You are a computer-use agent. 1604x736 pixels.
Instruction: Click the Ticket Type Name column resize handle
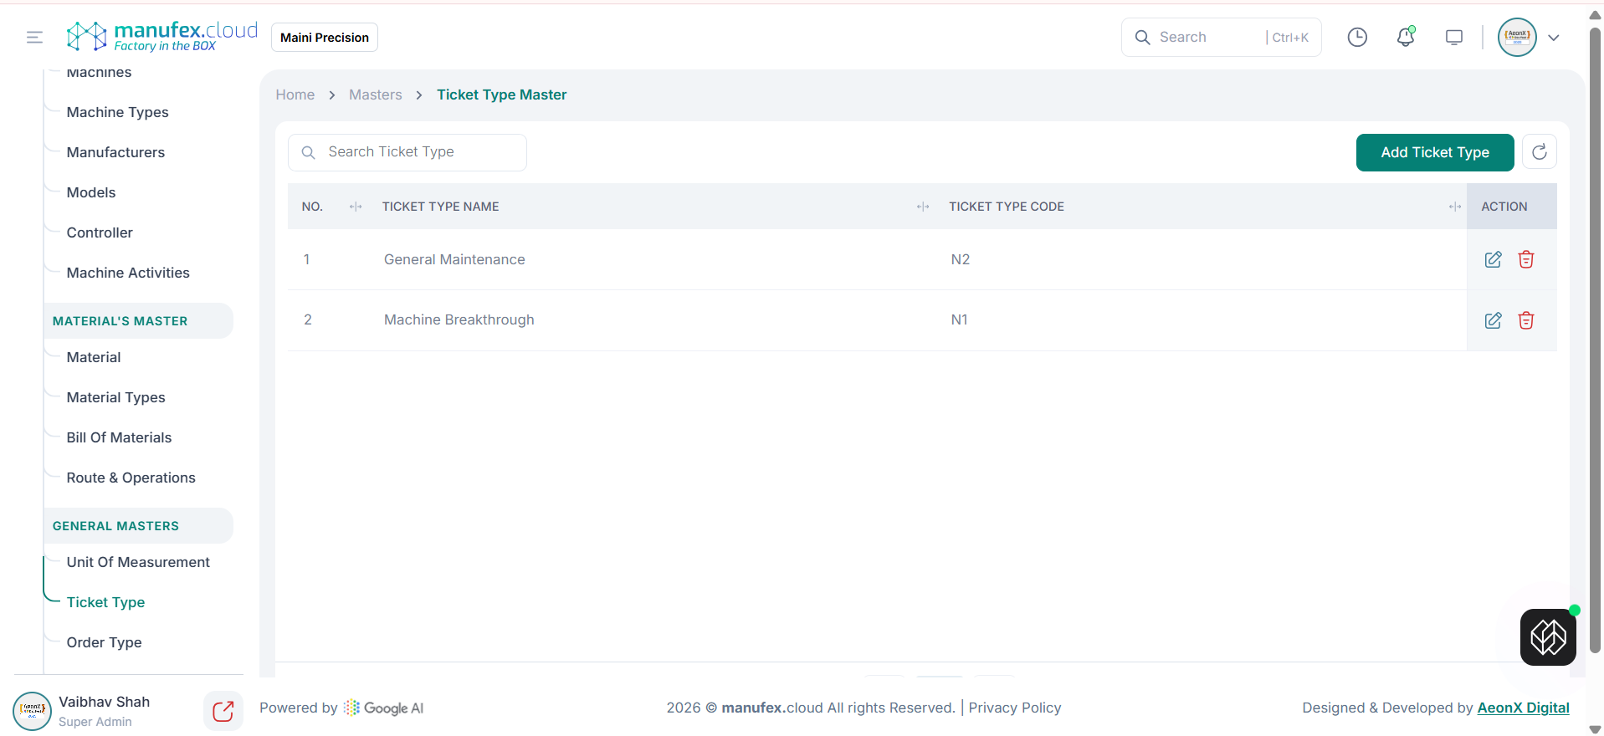click(922, 207)
